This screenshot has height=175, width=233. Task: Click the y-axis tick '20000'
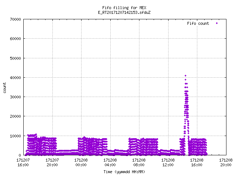tap(15, 116)
